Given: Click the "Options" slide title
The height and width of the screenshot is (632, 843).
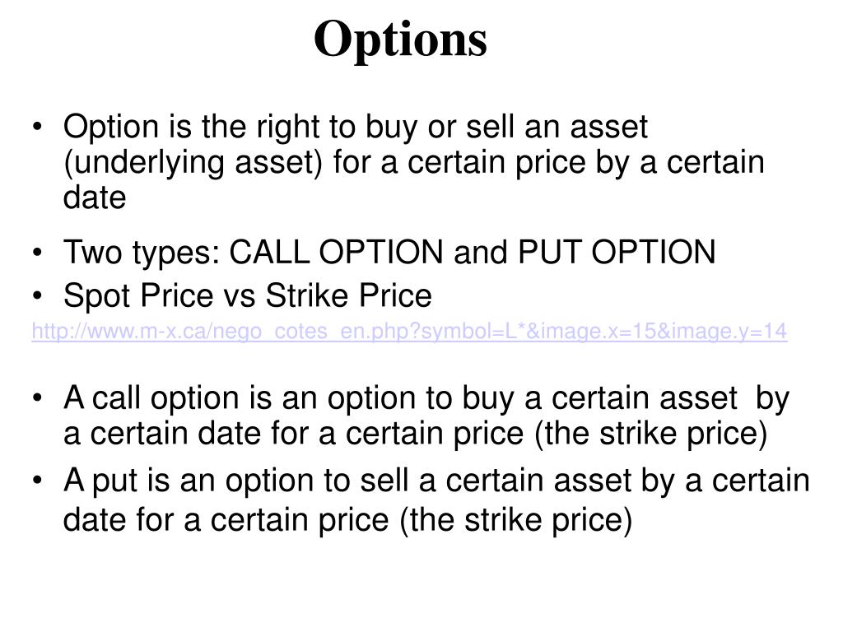Looking at the screenshot, I should click(401, 39).
